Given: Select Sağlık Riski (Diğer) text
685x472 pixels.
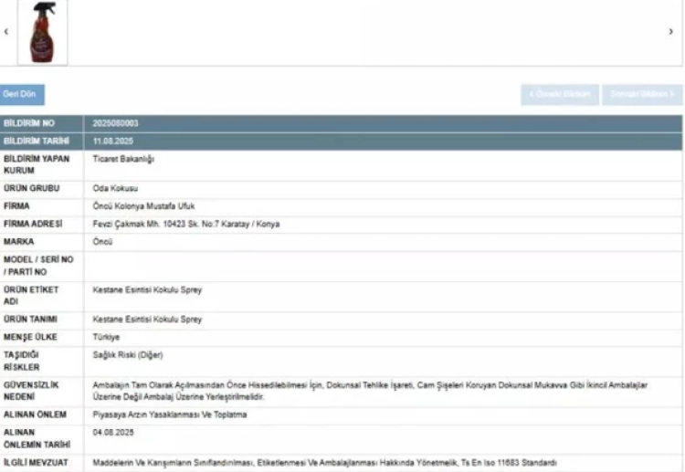Looking at the screenshot, I should (127, 354).
